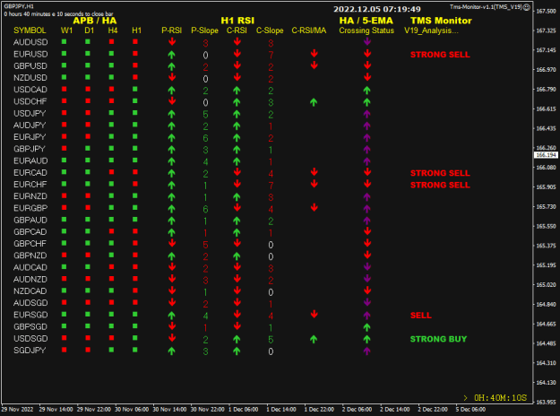
Task: Click the EURSGD SELL signal
Action: (x=421, y=316)
